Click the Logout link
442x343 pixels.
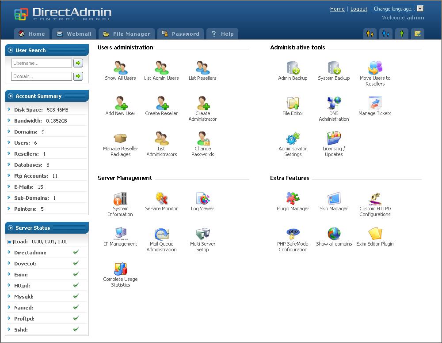coord(359,9)
